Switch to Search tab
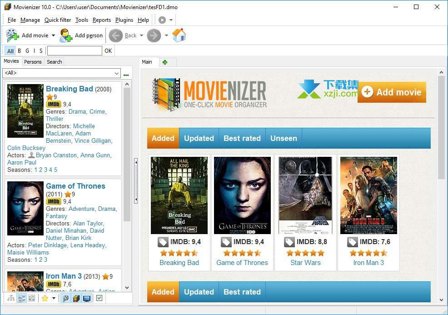 tap(54, 62)
